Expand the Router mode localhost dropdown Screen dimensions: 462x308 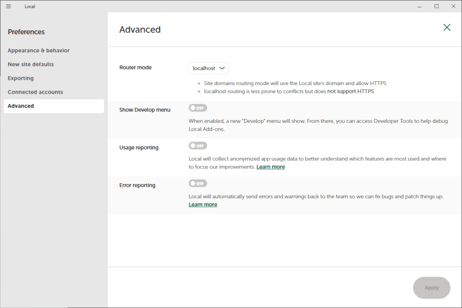tap(208, 68)
